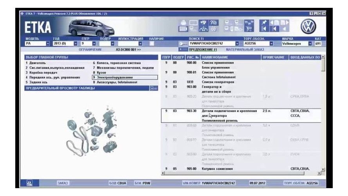
Task: Click the keyboard input window icon
Action: click(183, 29)
